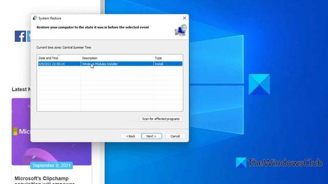328x184 pixels.
Task: Click the September 9, 2021 date badge
Action: coord(51,166)
